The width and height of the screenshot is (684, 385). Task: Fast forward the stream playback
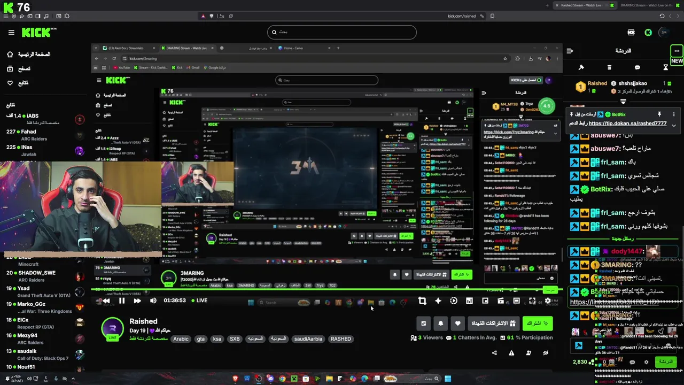click(137, 301)
